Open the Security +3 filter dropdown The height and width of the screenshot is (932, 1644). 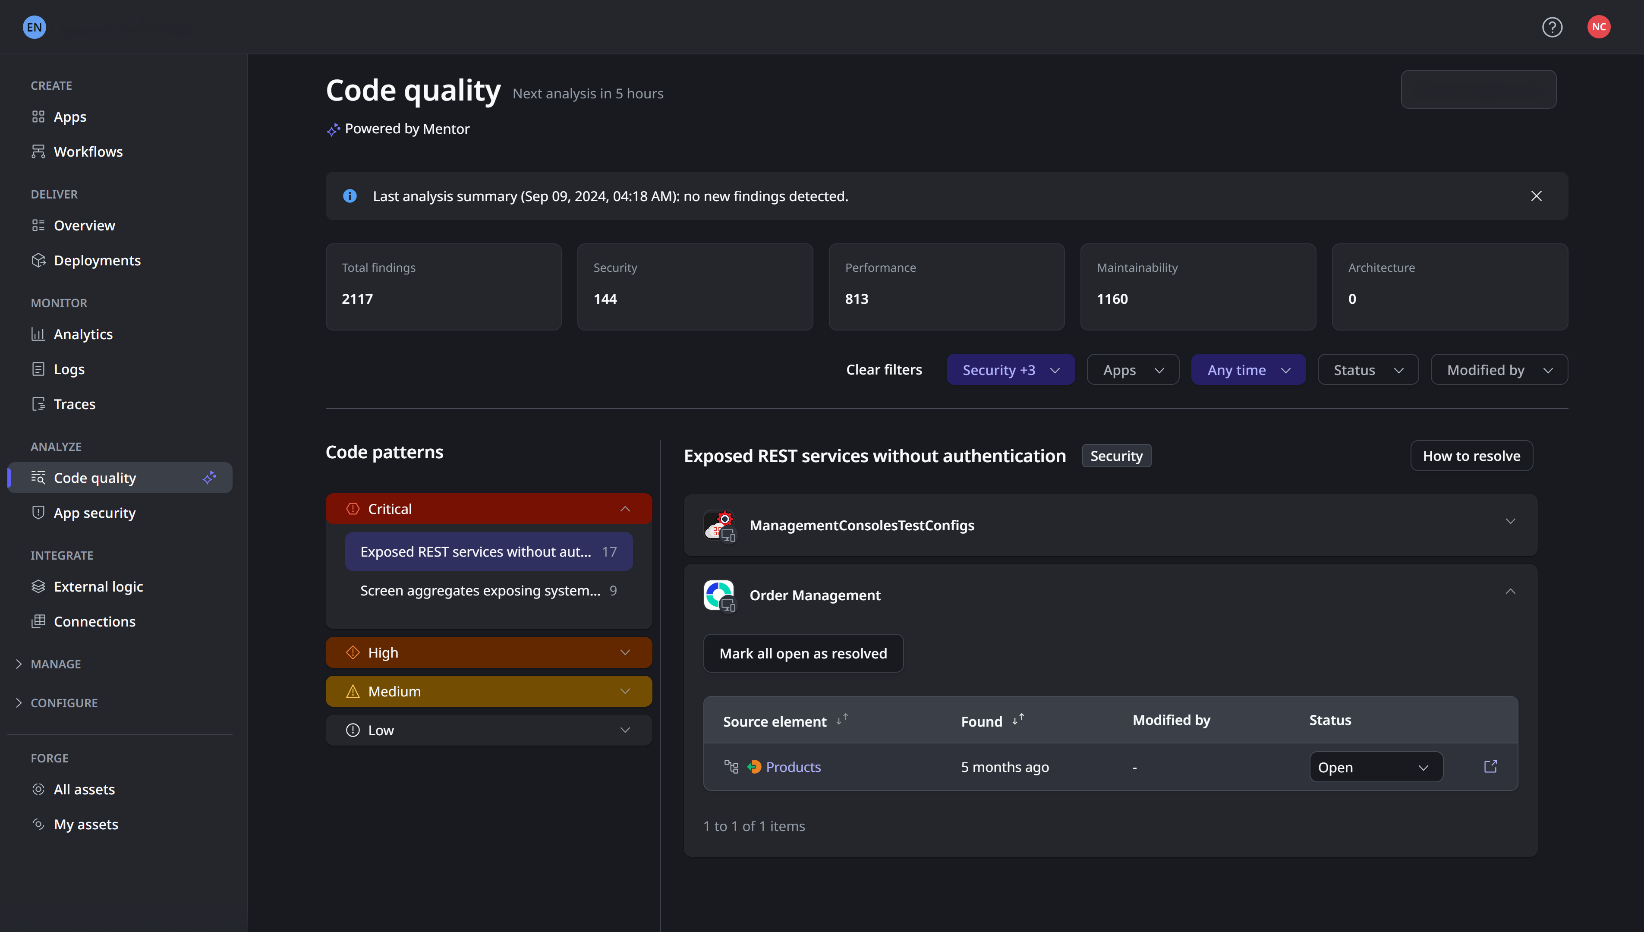point(1010,370)
